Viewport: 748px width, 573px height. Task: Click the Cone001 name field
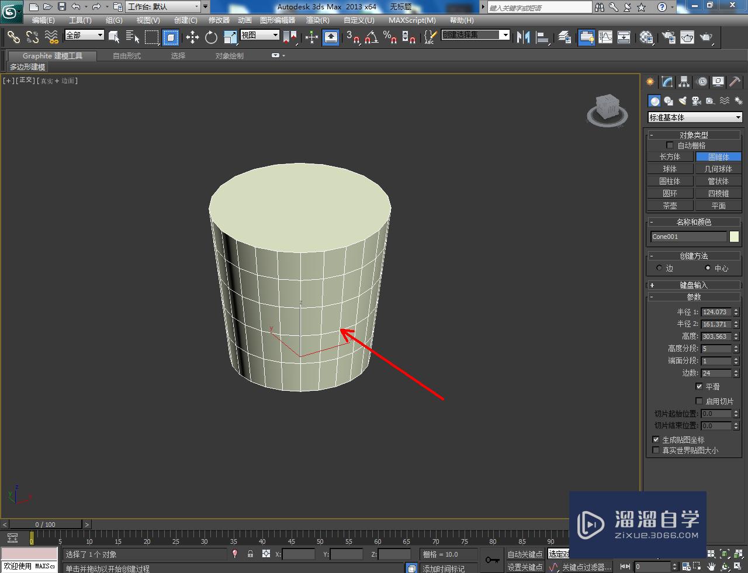(688, 237)
